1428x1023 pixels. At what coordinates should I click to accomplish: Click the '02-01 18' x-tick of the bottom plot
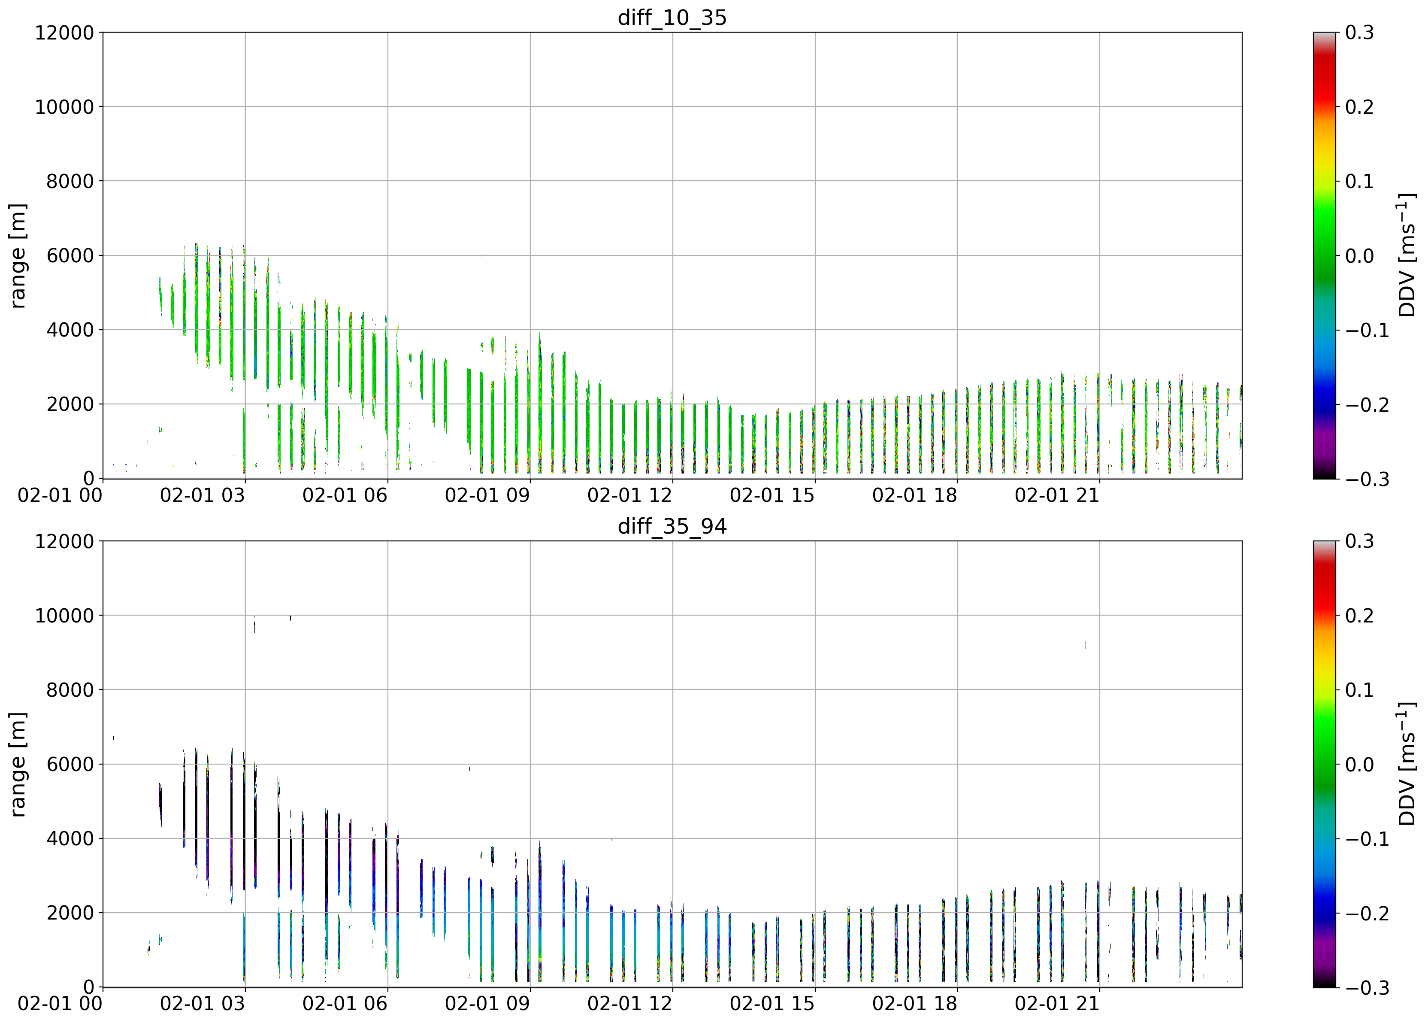(915, 1004)
